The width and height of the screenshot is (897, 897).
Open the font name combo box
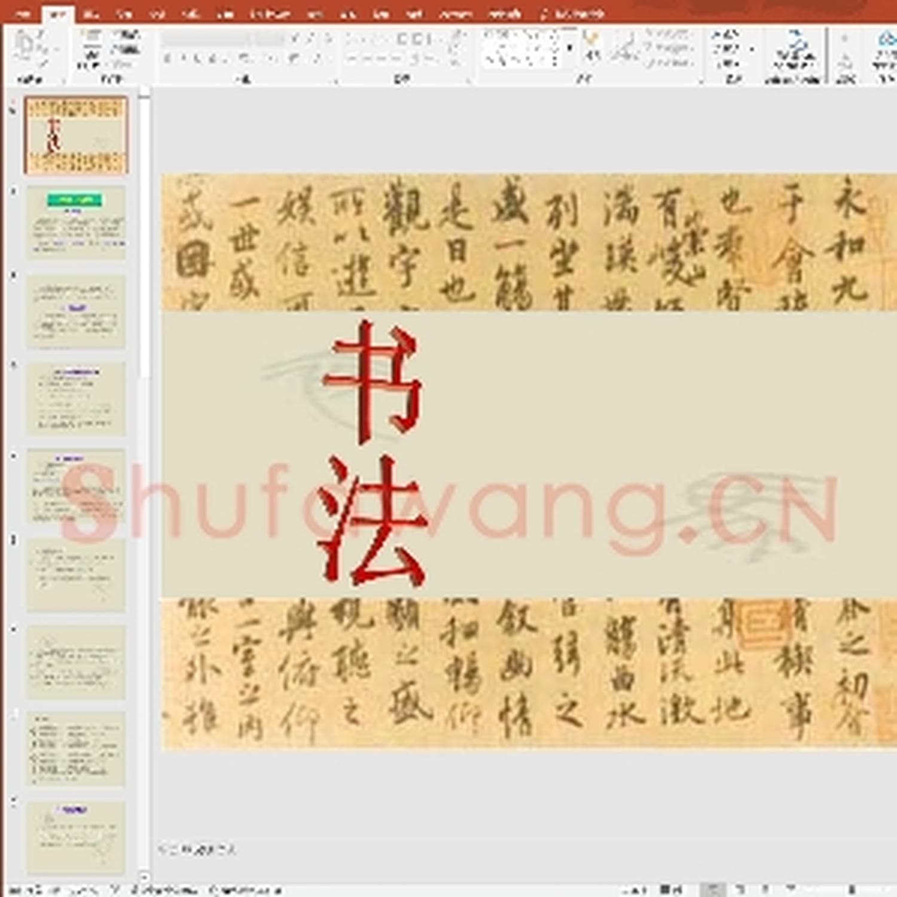tap(206, 39)
